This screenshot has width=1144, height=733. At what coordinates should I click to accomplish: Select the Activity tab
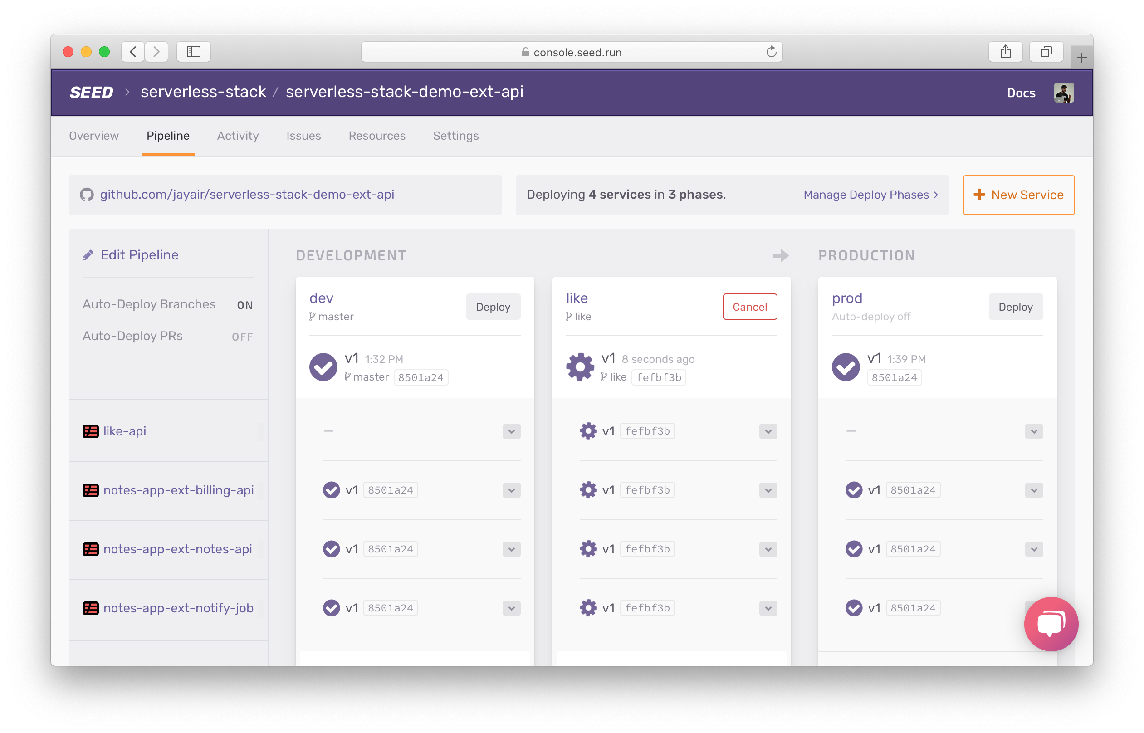(x=237, y=135)
